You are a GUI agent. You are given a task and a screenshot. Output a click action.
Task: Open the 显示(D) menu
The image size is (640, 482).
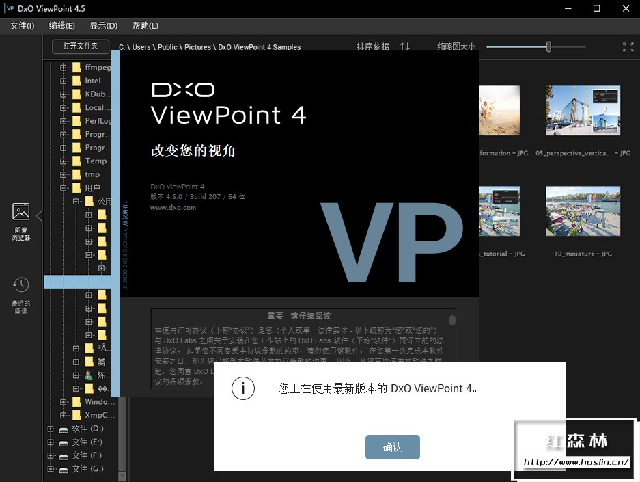click(104, 26)
